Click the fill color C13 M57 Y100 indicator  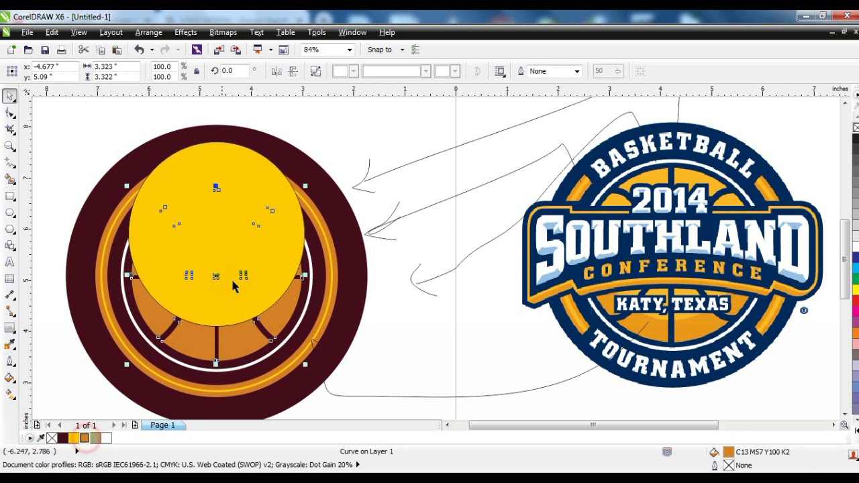coord(729,452)
